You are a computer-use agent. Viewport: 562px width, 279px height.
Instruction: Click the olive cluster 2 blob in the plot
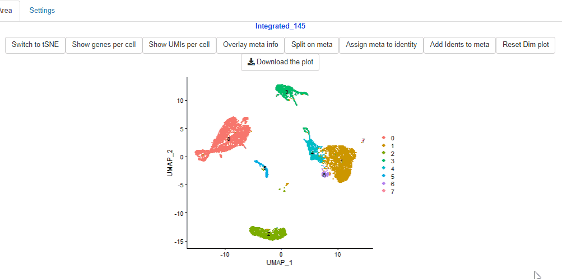coord(269,232)
